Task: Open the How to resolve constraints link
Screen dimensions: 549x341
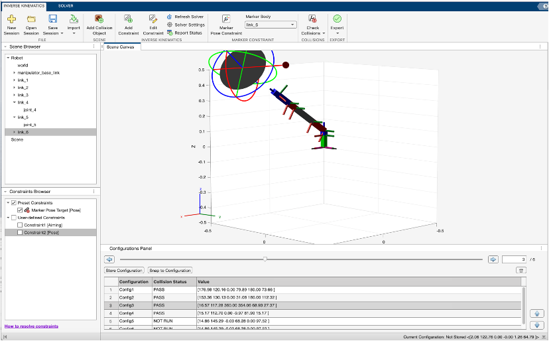Action: coord(31,326)
